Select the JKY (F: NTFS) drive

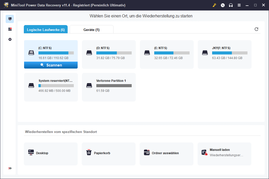point(224,54)
